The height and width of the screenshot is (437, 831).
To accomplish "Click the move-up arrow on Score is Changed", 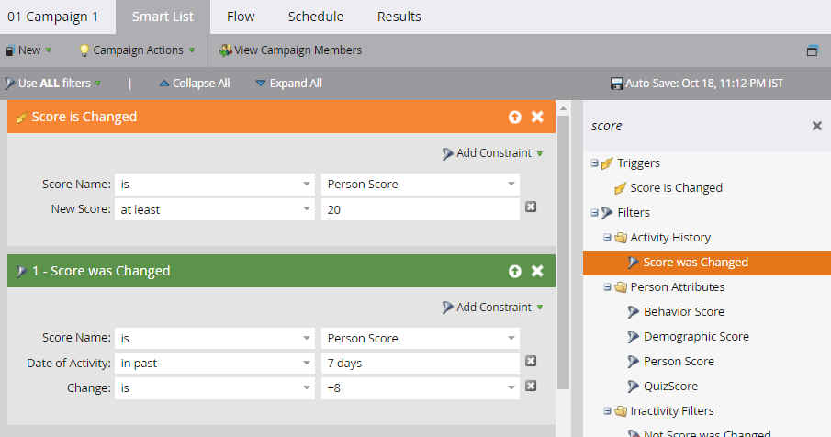I will click(515, 117).
